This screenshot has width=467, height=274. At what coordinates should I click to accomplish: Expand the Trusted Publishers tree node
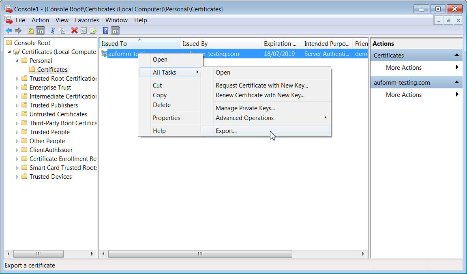coord(17,105)
